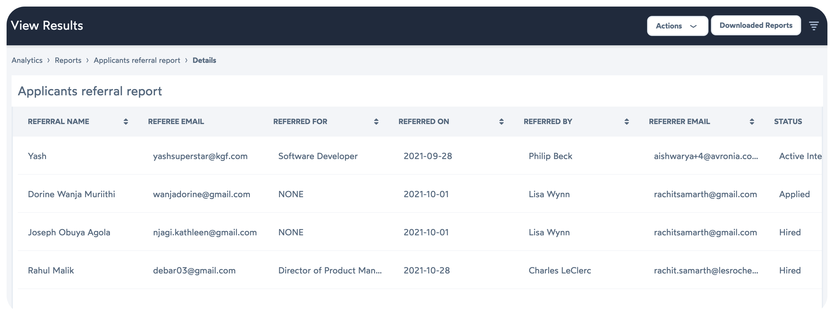Open the Actions menu chevron

pyautogui.click(x=693, y=26)
